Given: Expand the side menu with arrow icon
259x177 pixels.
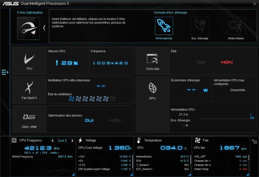Looking at the screenshot, I should [x=5, y=72].
